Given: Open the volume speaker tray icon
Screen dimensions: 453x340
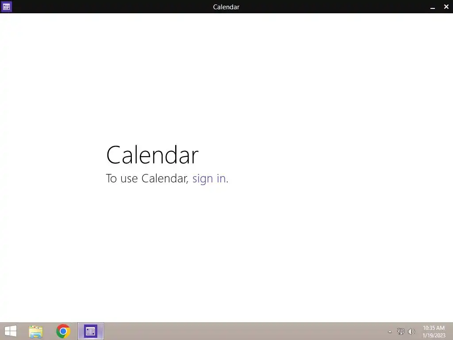Looking at the screenshot, I should click(x=411, y=331).
